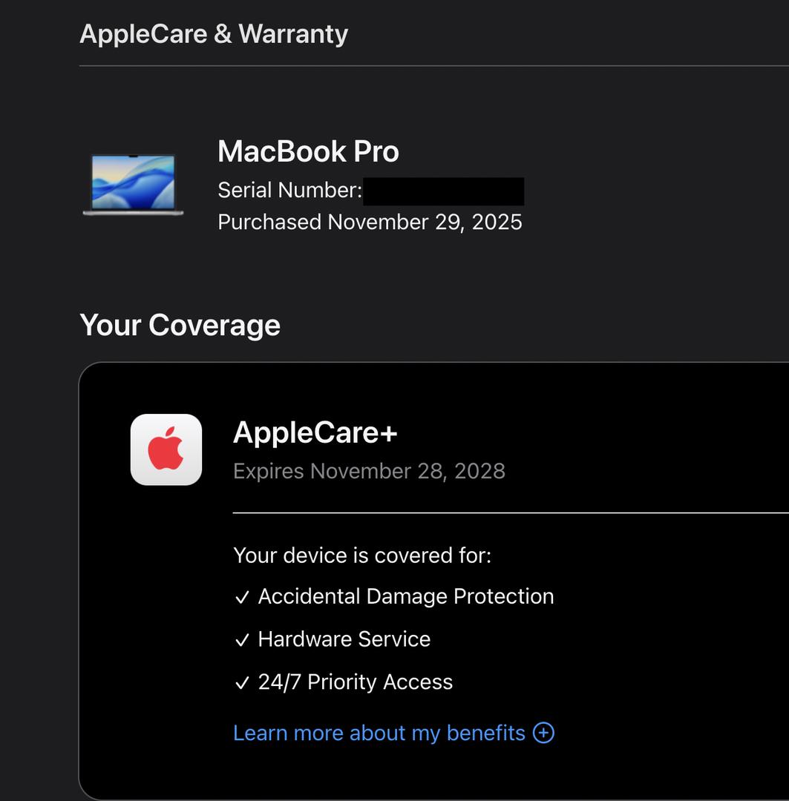The image size is (789, 801).
Task: Click the Hardware Service label
Action: pos(344,639)
